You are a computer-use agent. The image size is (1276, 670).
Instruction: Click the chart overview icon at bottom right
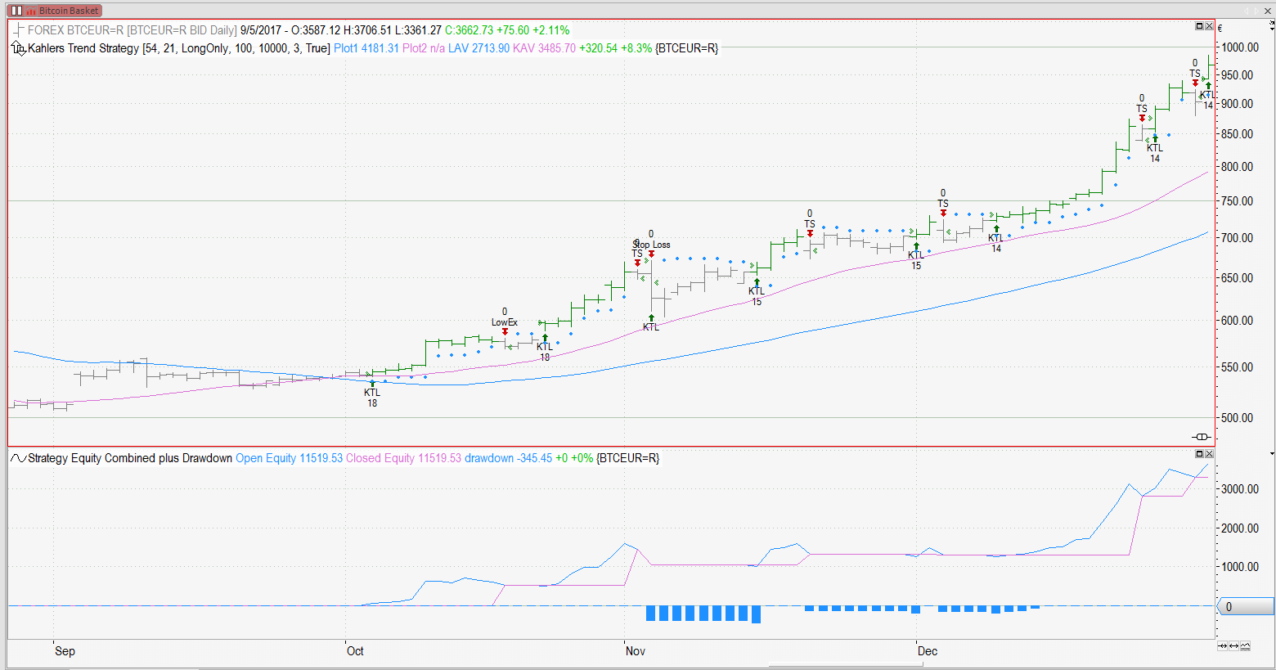1245,646
